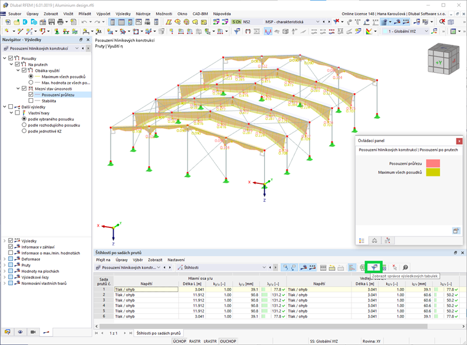Toggle the Navigator panel layout icon
This screenshot has height=345, width=467.
[112, 21]
